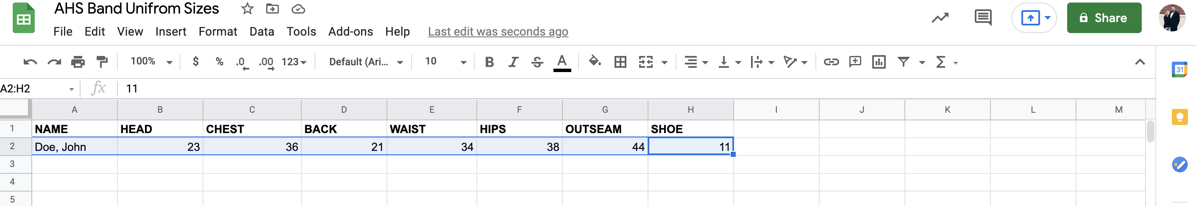Open the Default (Arial) font dropdown

click(x=365, y=62)
